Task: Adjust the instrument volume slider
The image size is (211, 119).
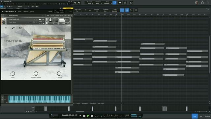Action: point(64,23)
